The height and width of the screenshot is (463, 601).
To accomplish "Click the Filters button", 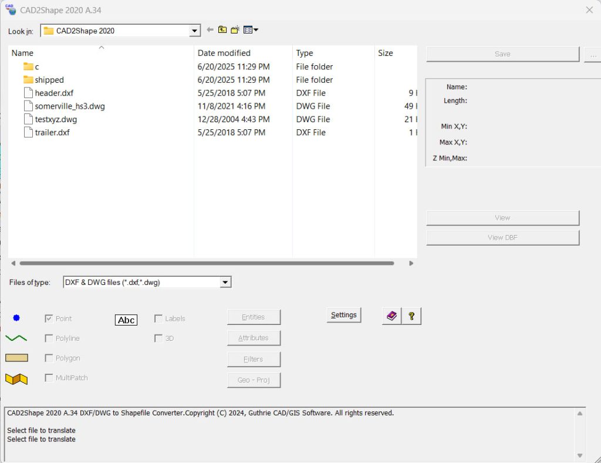I will (x=254, y=360).
